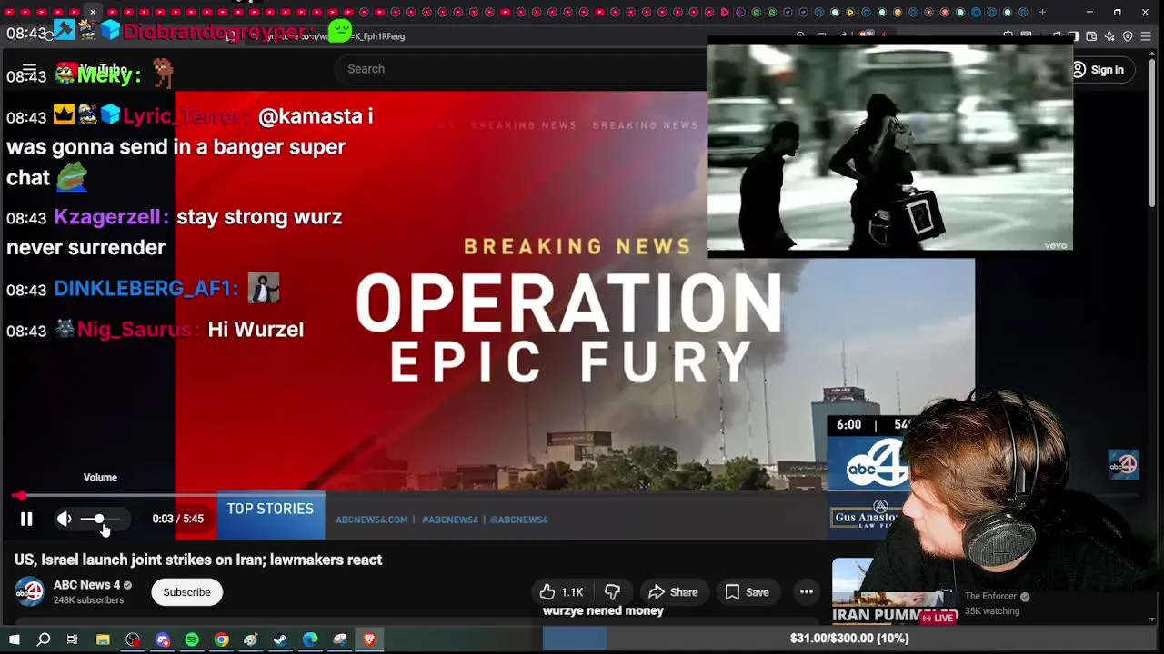
Task: Open The Enforcer channel suggestion
Action: pyautogui.click(x=991, y=597)
